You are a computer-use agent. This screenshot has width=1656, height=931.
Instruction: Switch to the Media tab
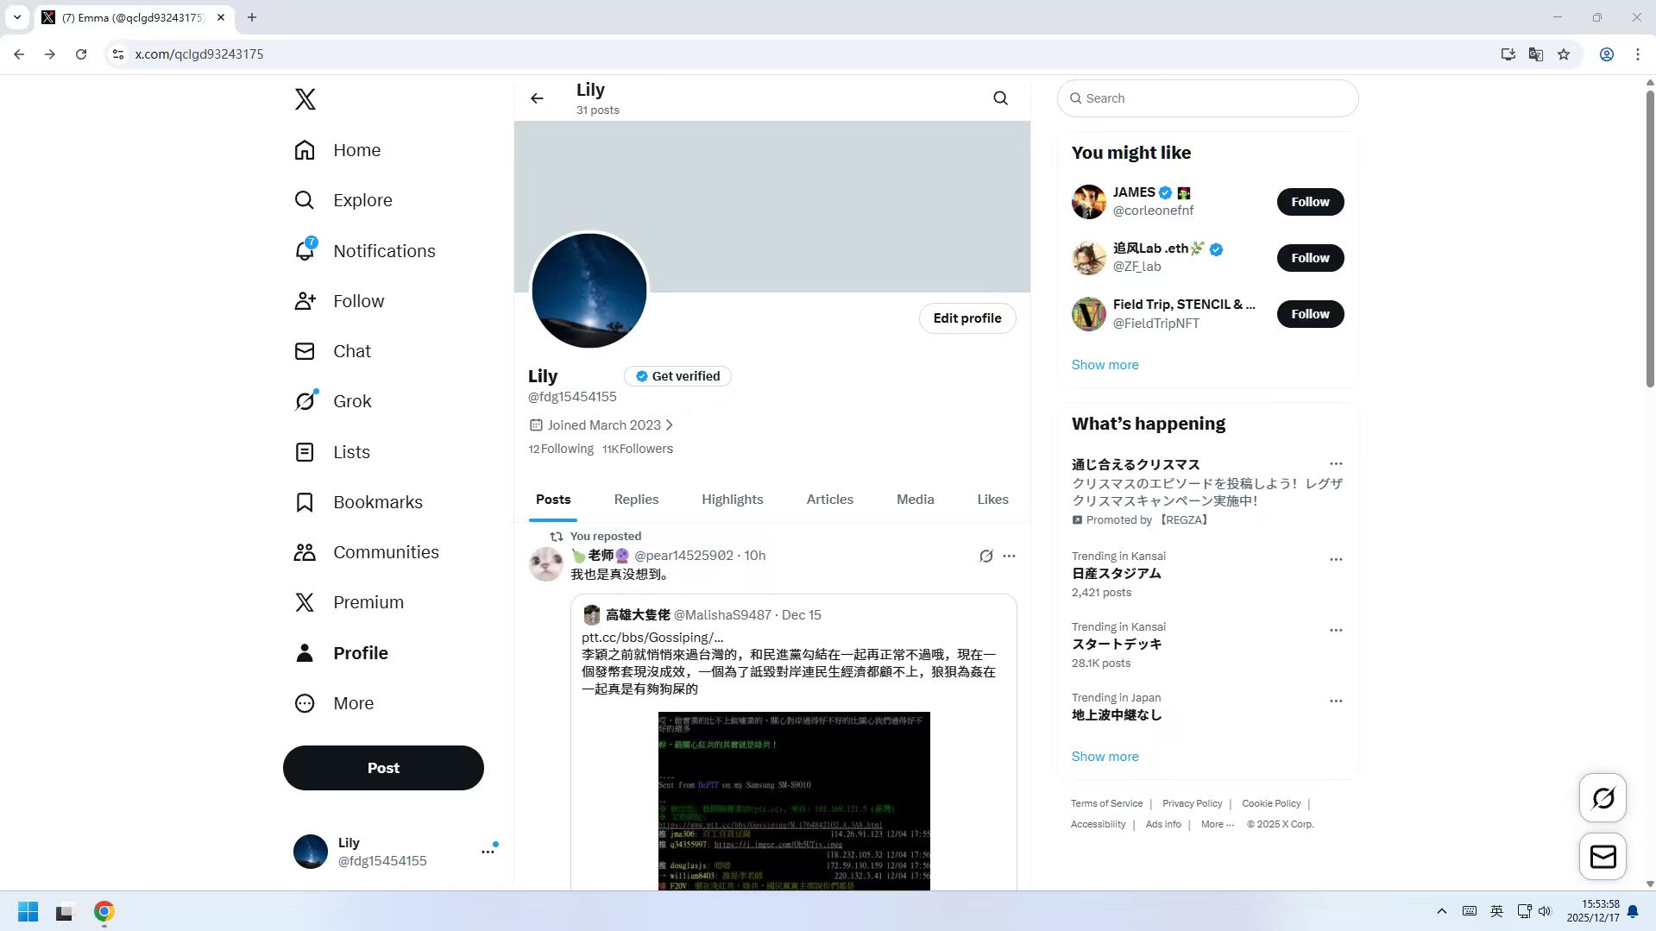[915, 500]
